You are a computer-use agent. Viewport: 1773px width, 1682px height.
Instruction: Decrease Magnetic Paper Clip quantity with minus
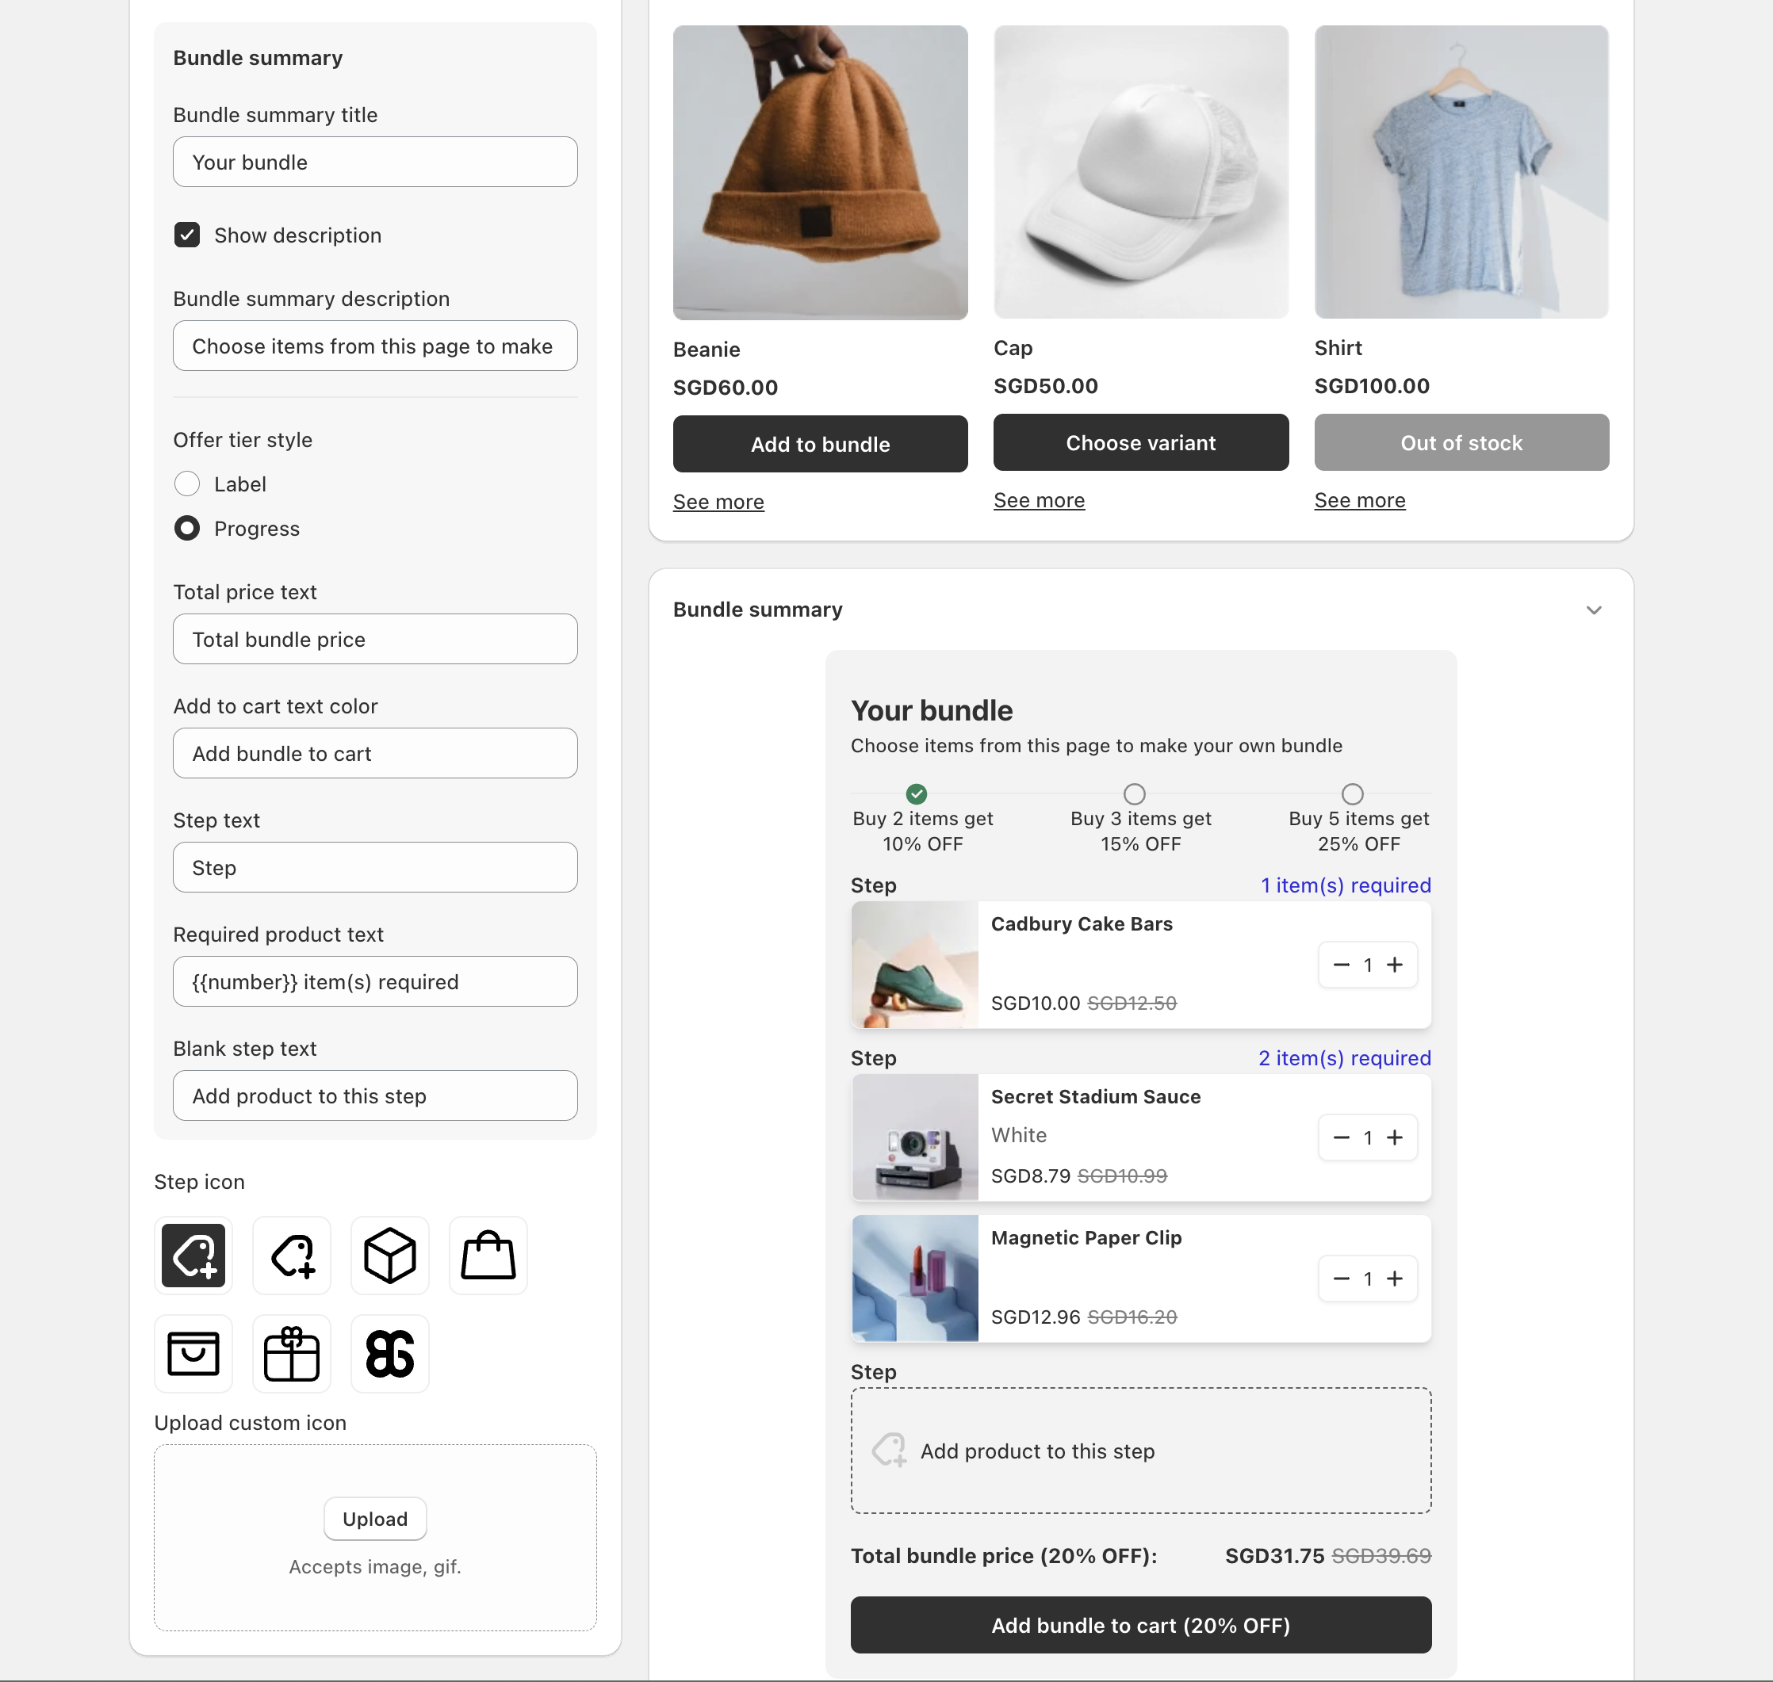tap(1341, 1279)
